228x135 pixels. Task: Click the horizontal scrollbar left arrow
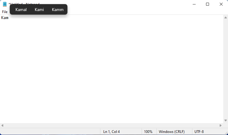click(x=2, y=125)
